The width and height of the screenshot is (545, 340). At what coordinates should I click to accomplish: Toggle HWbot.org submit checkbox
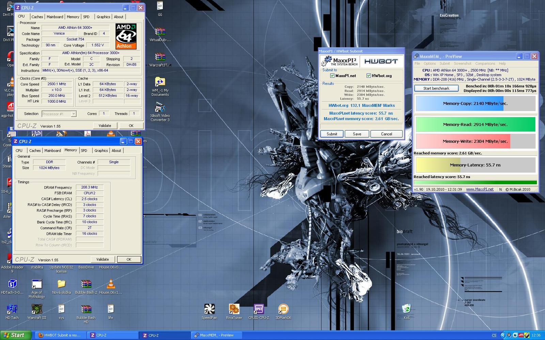tap(368, 76)
